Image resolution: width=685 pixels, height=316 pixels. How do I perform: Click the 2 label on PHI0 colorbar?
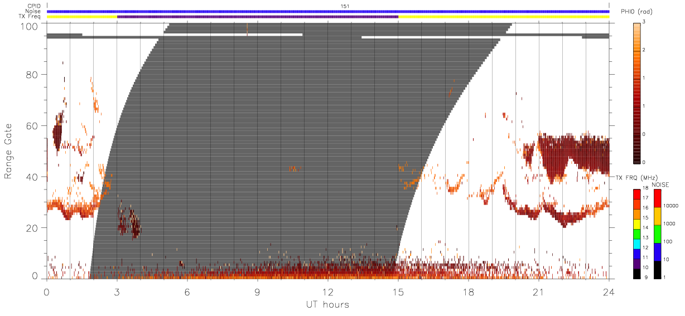(x=644, y=50)
